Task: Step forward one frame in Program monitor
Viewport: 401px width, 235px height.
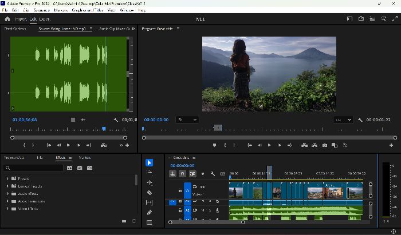Action: [280, 145]
